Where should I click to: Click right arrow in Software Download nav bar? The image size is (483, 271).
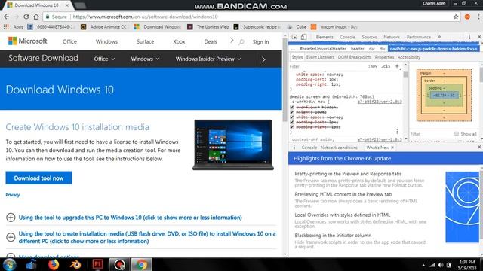(x=263, y=59)
